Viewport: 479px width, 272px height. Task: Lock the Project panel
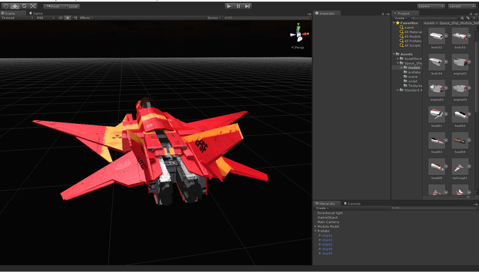click(x=470, y=14)
